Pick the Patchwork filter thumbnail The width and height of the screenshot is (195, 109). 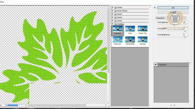[118, 41]
